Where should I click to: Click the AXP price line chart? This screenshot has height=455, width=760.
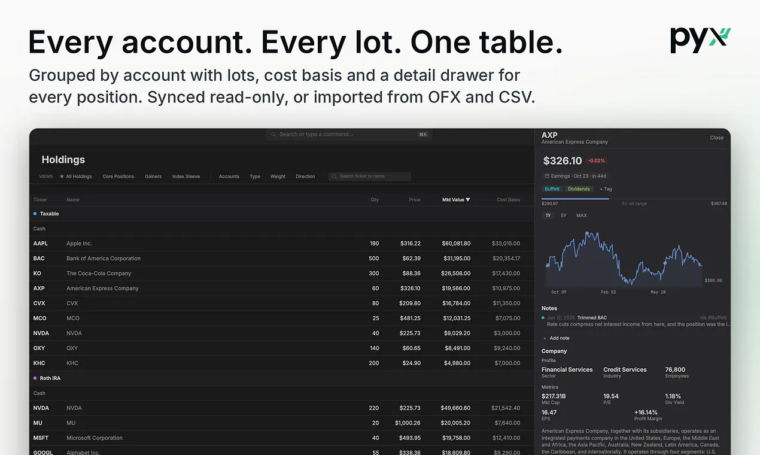pos(623,257)
